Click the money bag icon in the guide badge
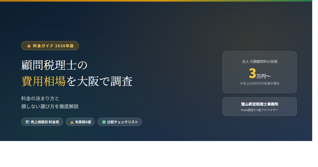The height and width of the screenshot is (167, 318). coord(29,46)
